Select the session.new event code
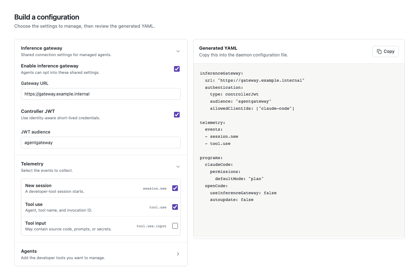Viewport: 419px width, 273px height. (x=154, y=188)
